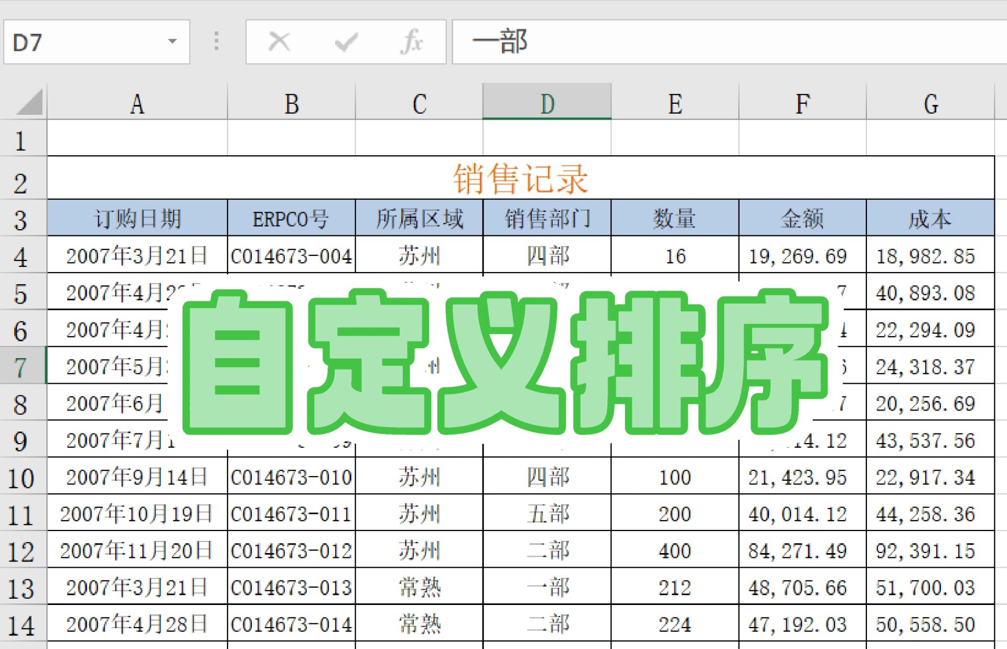The width and height of the screenshot is (1007, 649).
Task: Click the 成本 header cell
Action: (x=930, y=218)
